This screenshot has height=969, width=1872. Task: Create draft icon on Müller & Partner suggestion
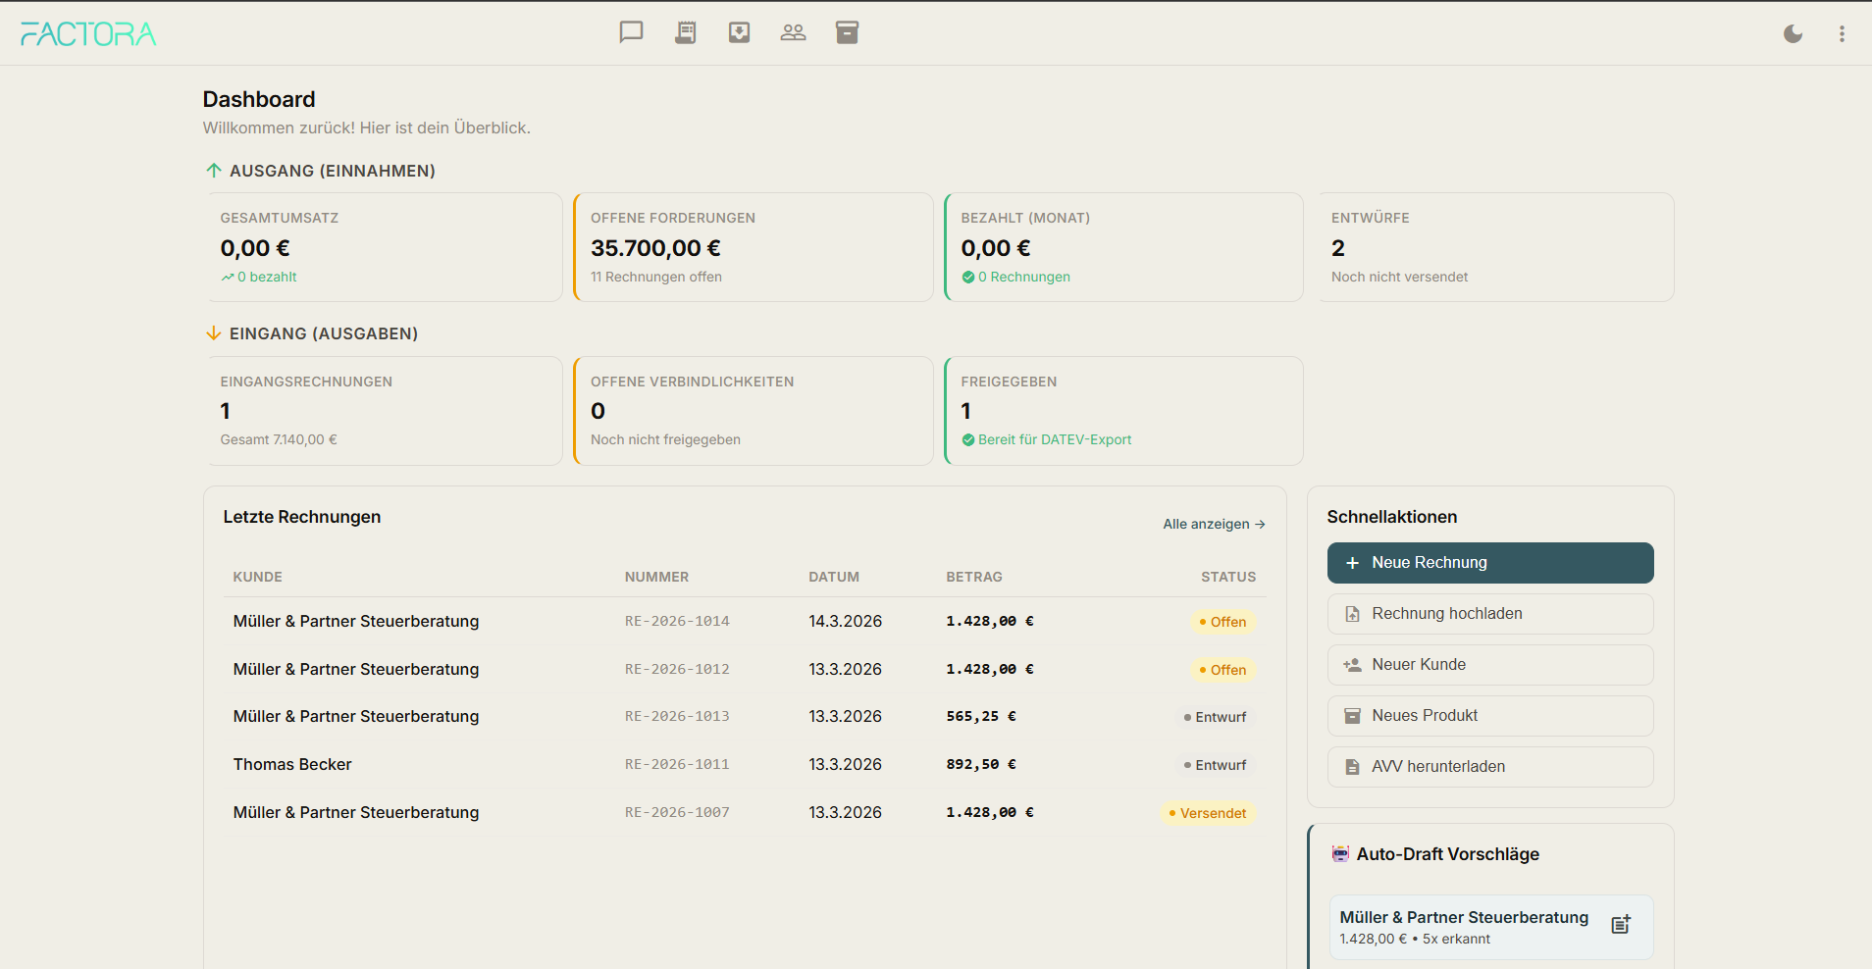(1621, 925)
